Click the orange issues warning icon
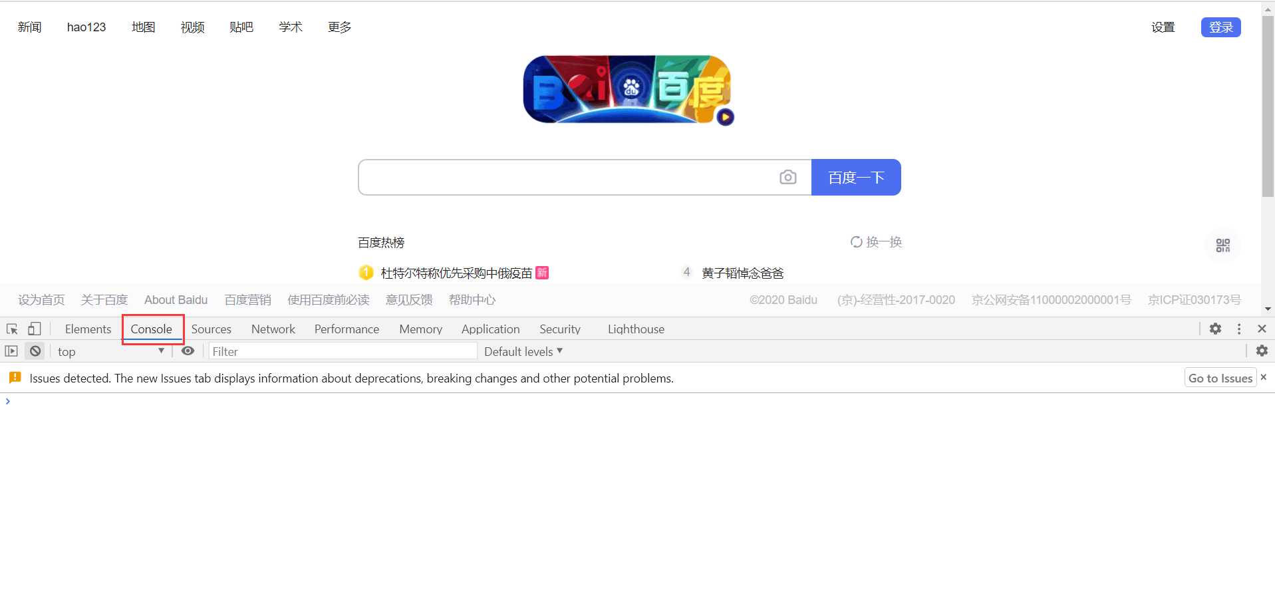Screen dimensions: 1275x600 (15, 378)
